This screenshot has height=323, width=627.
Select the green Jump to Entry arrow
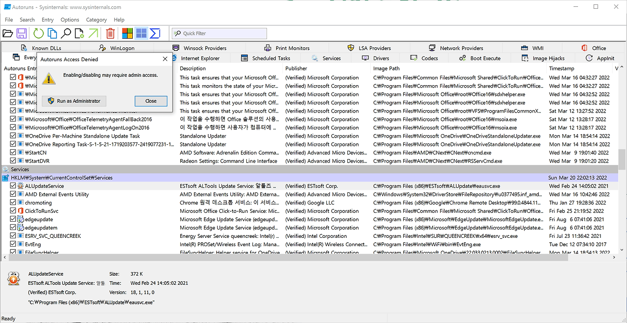tap(93, 33)
